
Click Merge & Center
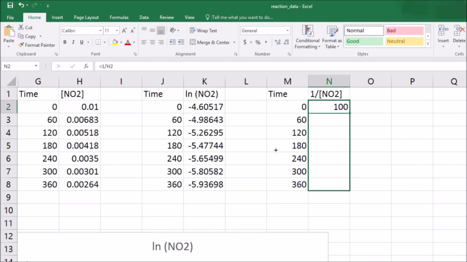pos(210,42)
